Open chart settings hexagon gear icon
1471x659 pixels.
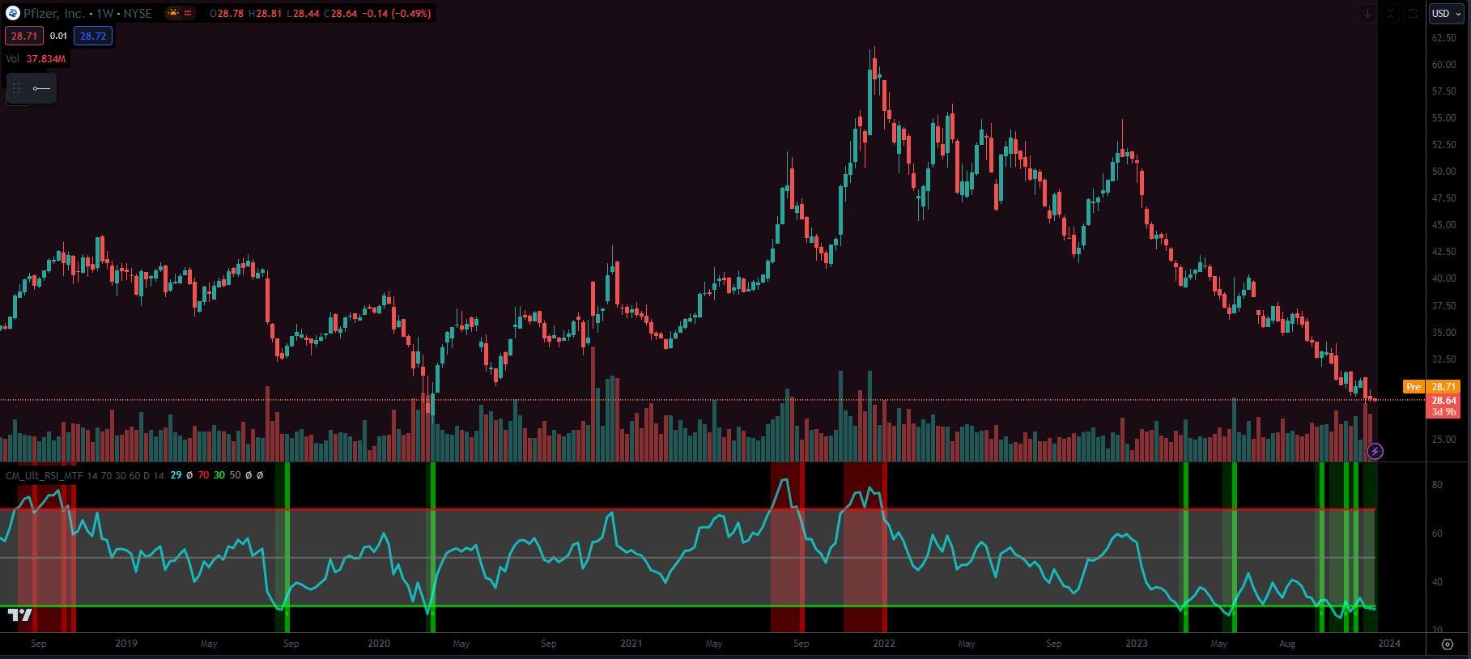click(x=1448, y=644)
